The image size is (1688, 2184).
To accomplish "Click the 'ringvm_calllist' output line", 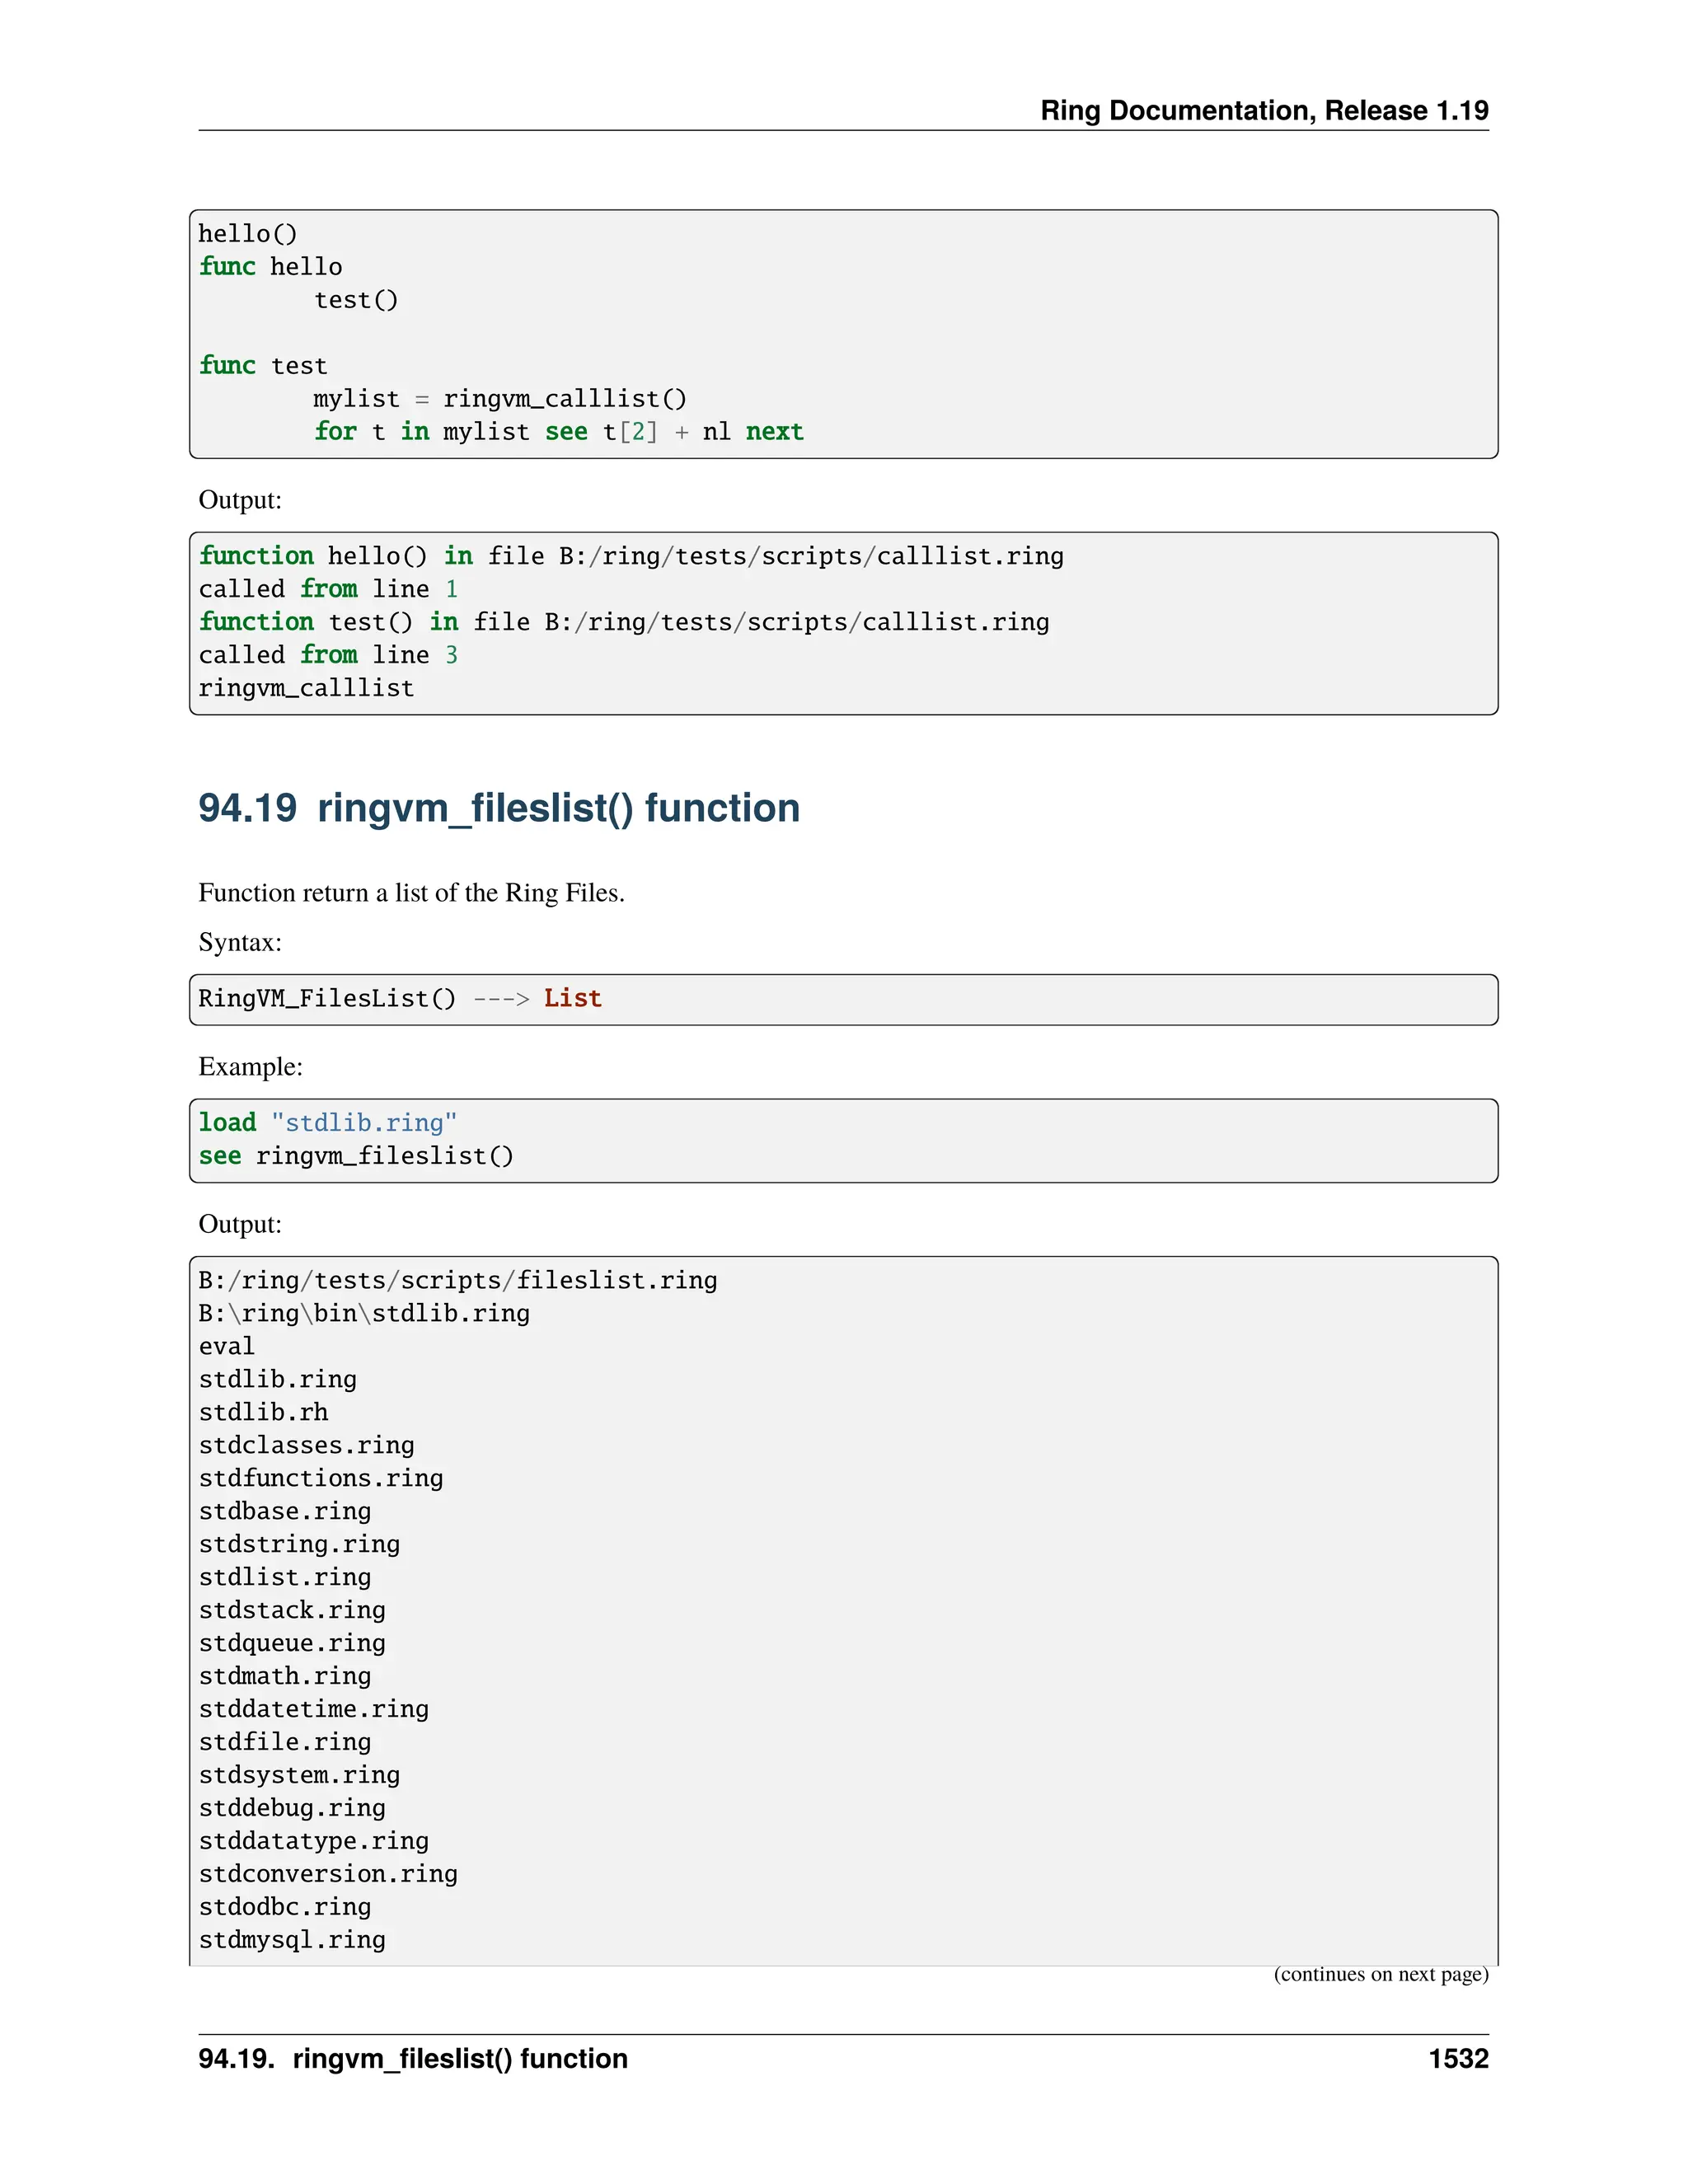I will pyautogui.click(x=306, y=687).
